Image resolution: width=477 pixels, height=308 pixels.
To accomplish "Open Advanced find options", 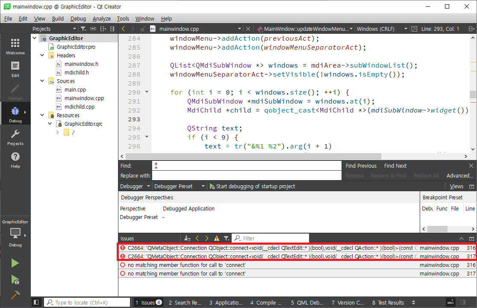I will click(x=459, y=176).
